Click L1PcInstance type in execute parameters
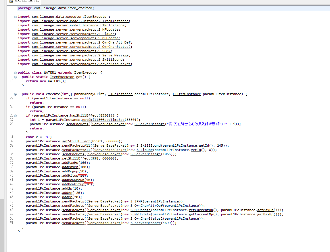330x252 pixels. coord(120,94)
